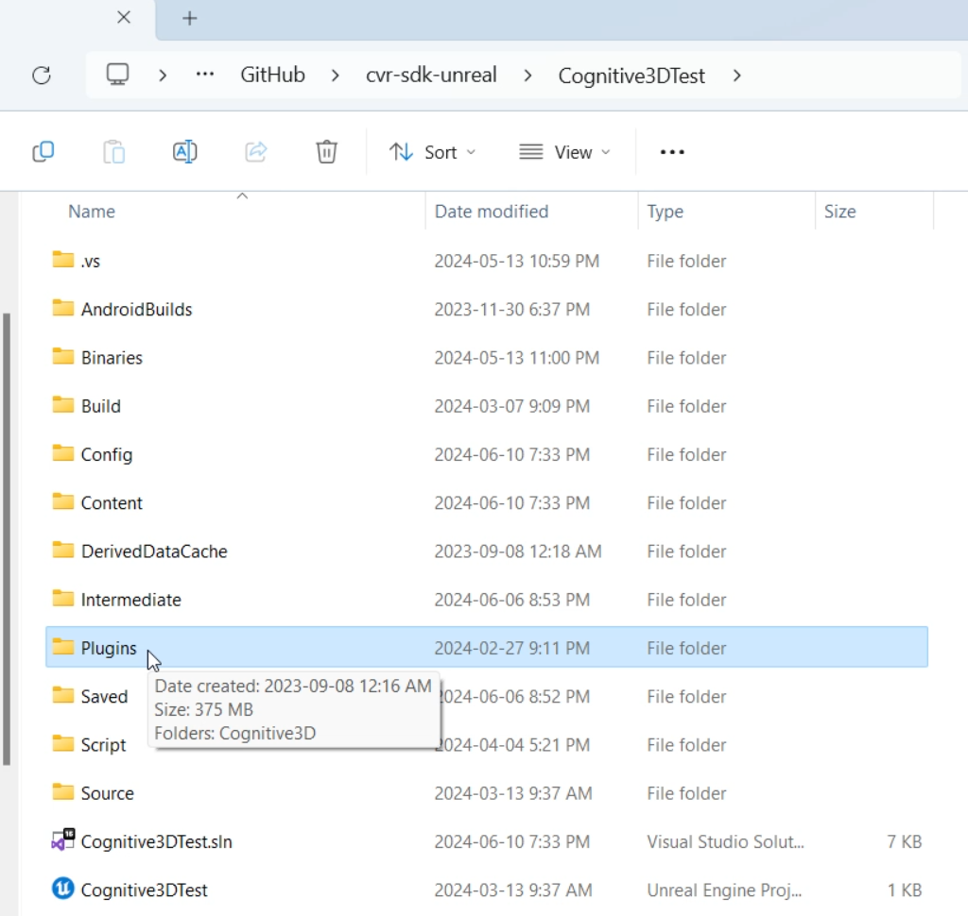
Task: Click the Cognitive3DTest breadcrumb
Action: (x=631, y=76)
